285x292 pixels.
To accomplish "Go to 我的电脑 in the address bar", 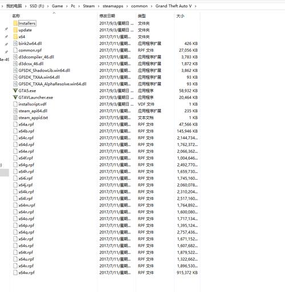I will [x=14, y=6].
